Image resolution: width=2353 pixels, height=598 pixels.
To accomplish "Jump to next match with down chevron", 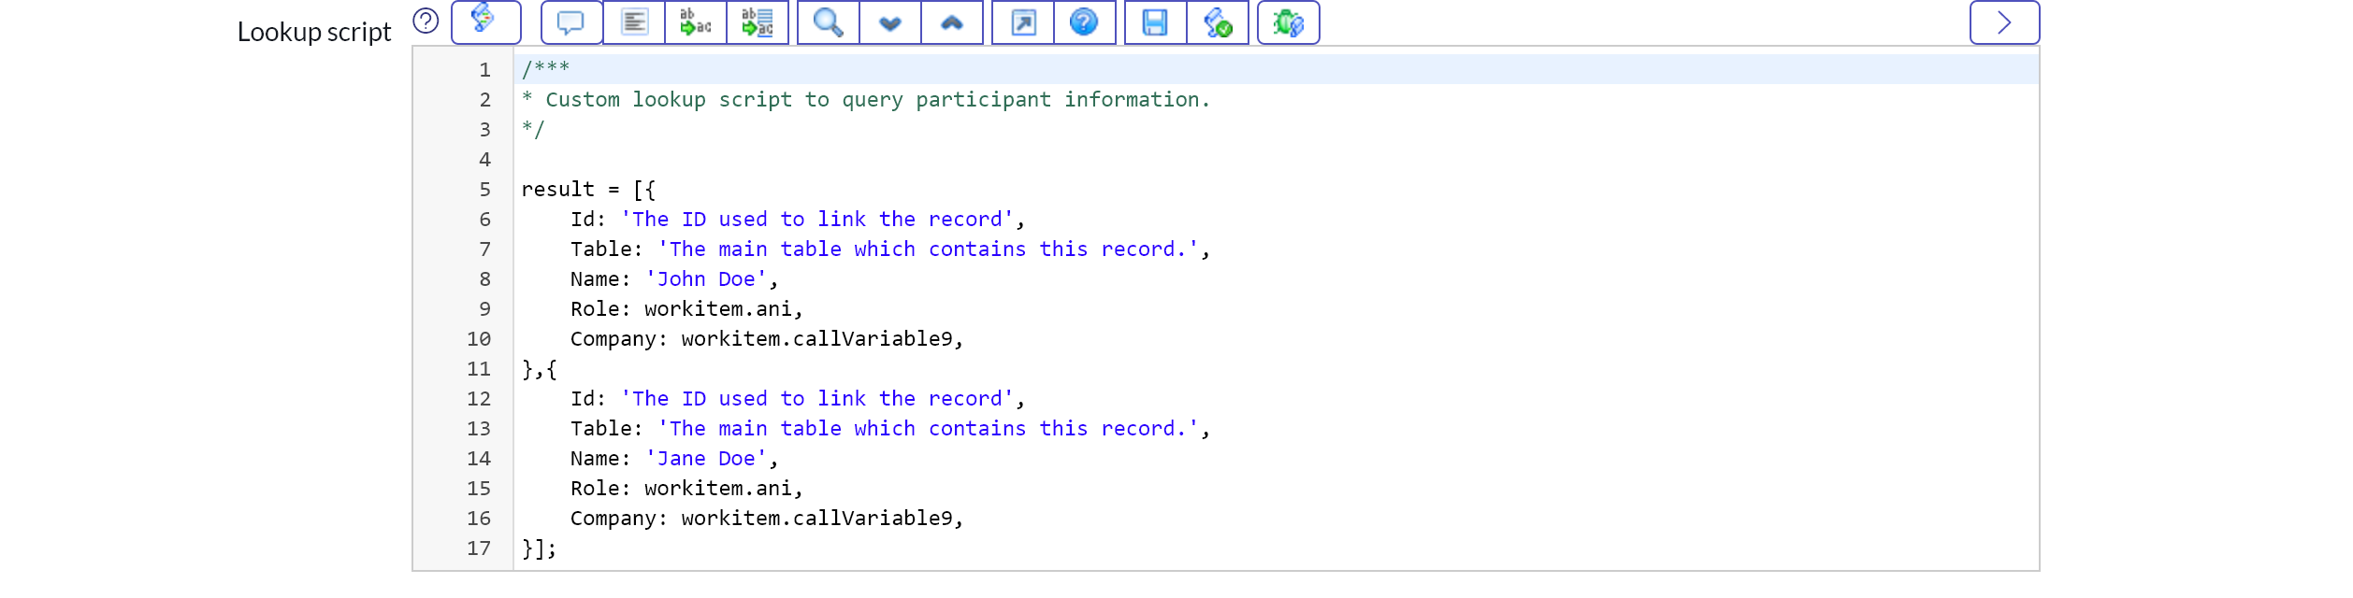I will pyautogui.click(x=889, y=22).
